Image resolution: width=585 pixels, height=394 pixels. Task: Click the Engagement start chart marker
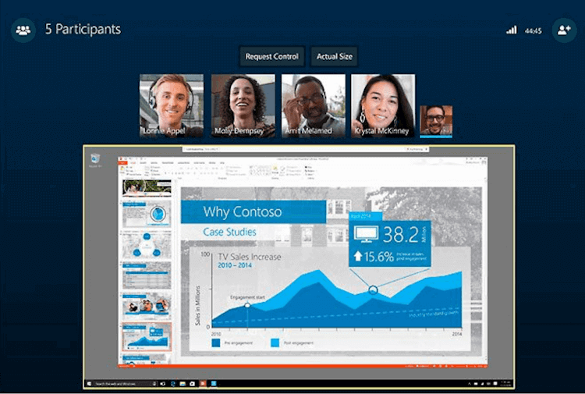(247, 305)
